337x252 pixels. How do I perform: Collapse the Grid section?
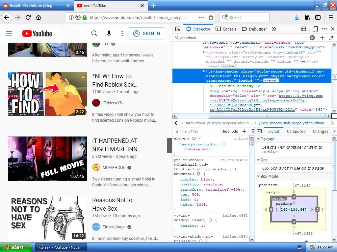258,160
